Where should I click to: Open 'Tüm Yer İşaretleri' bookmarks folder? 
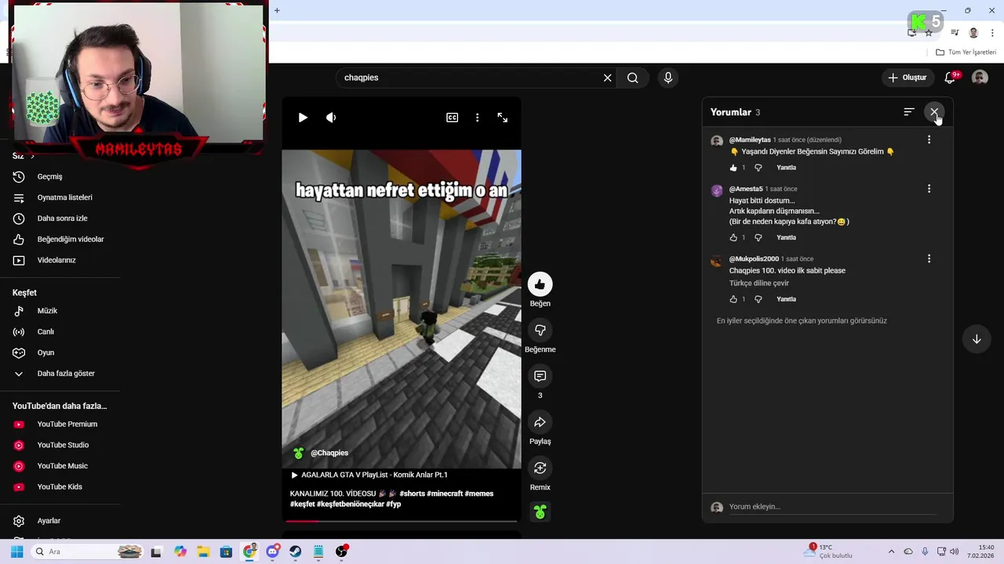(x=966, y=52)
